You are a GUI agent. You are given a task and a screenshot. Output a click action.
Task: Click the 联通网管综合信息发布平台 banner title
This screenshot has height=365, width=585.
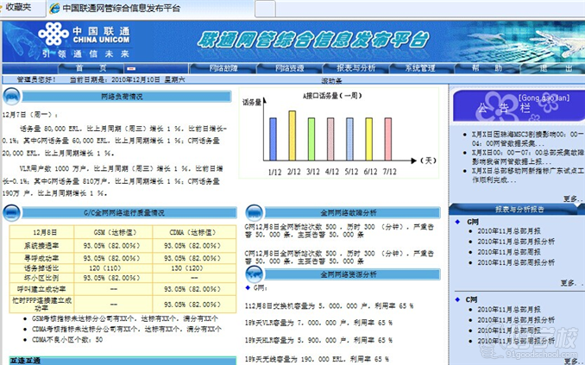point(313,41)
